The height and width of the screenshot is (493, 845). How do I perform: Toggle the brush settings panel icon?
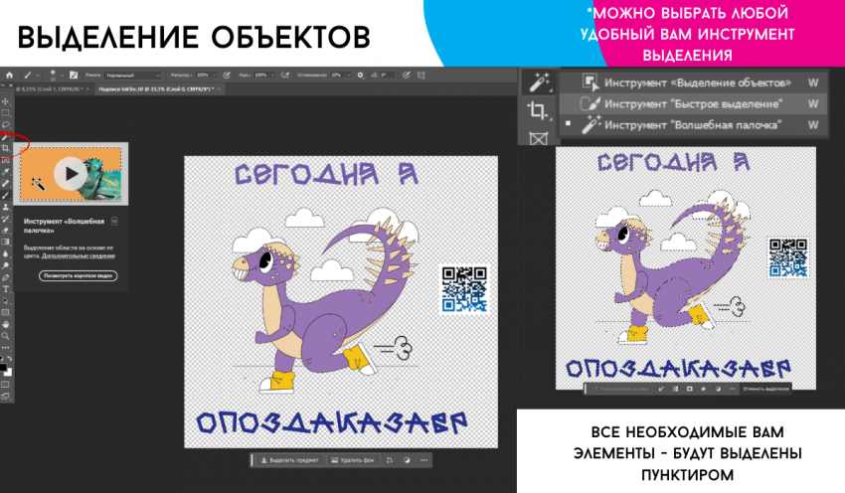click(74, 75)
